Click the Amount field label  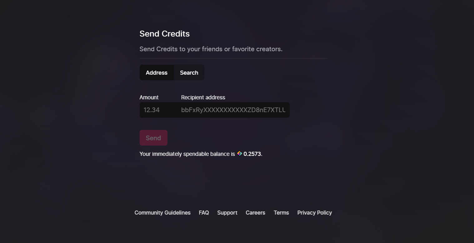[149, 97]
